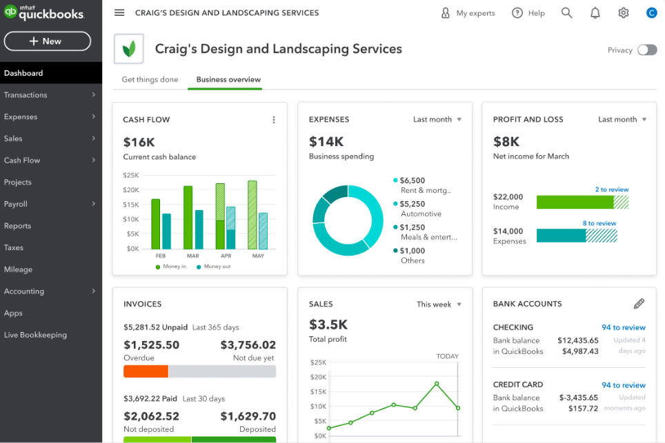Open the Profit and Loss period dropdown
The image size is (665, 443).
point(622,119)
